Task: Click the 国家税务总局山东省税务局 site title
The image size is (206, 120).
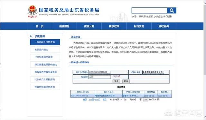Action: pos(69,10)
